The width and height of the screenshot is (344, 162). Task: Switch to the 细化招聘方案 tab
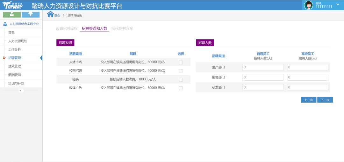[122, 28]
